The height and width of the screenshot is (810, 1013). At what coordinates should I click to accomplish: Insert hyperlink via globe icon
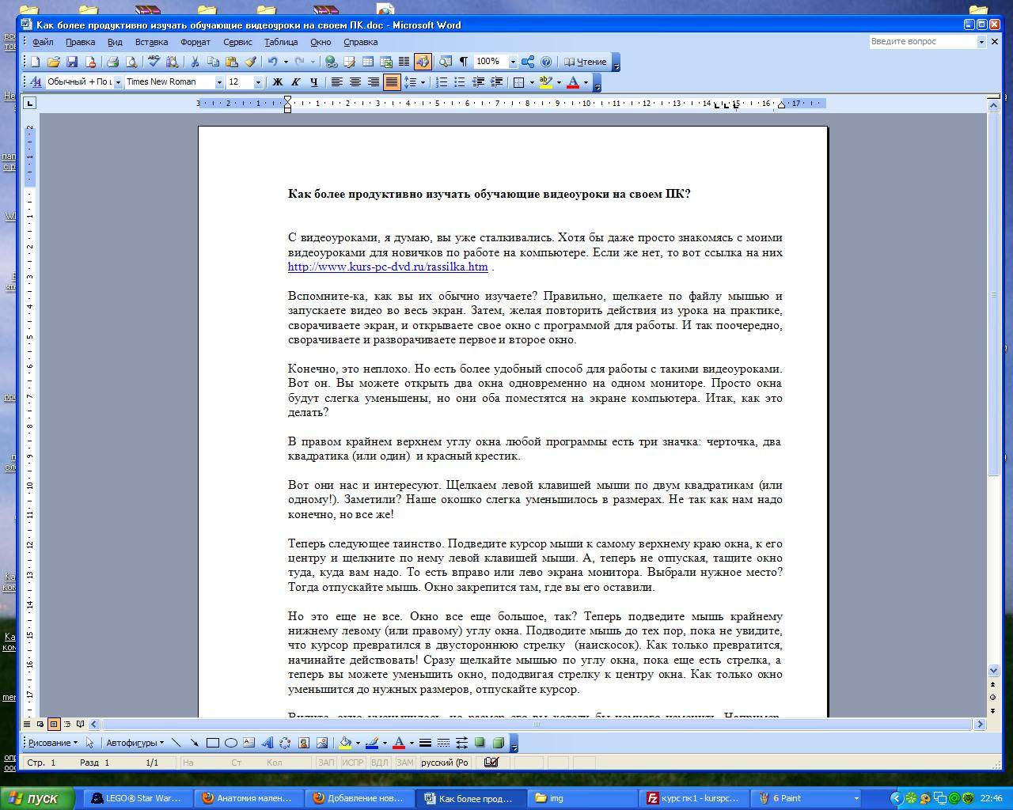tap(331, 62)
